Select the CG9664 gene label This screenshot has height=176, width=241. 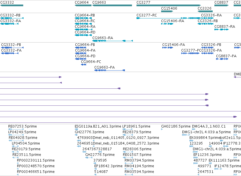click(82, 3)
